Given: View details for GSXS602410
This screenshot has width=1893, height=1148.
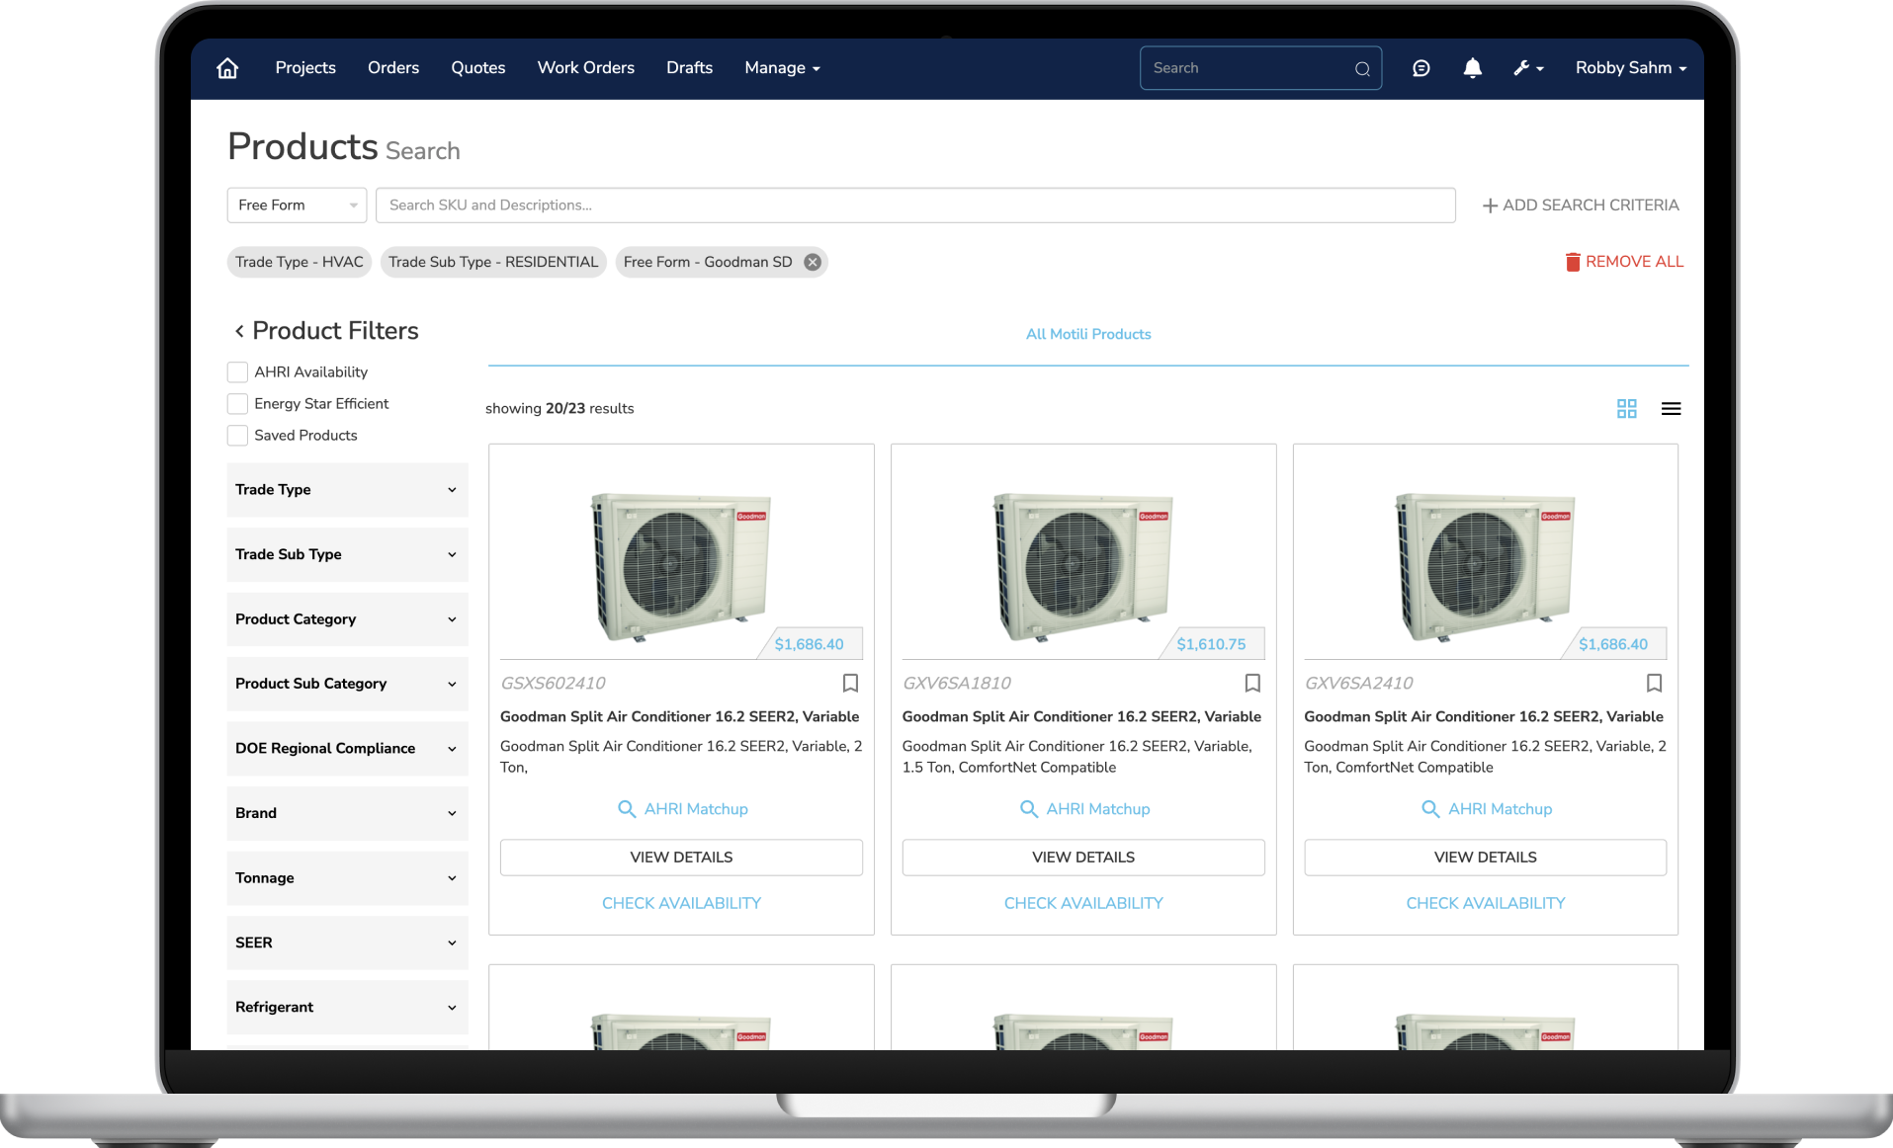Looking at the screenshot, I should [x=681, y=858].
